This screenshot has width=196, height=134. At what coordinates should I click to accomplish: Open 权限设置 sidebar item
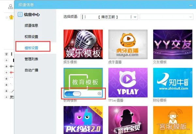tap(31, 37)
